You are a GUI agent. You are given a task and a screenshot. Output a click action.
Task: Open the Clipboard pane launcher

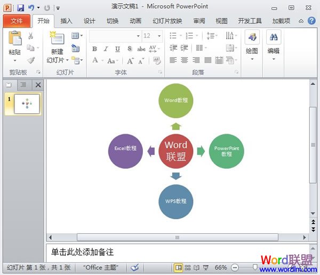pos(38,72)
